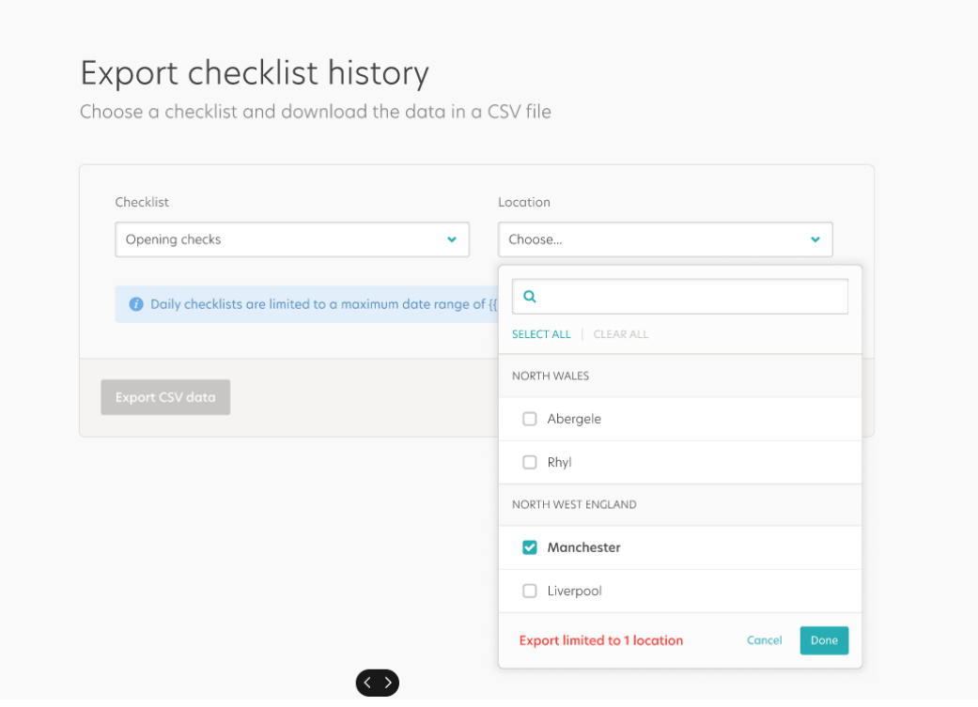The height and width of the screenshot is (707, 978).
Task: Select Rhyl from the location list
Action: [560, 462]
